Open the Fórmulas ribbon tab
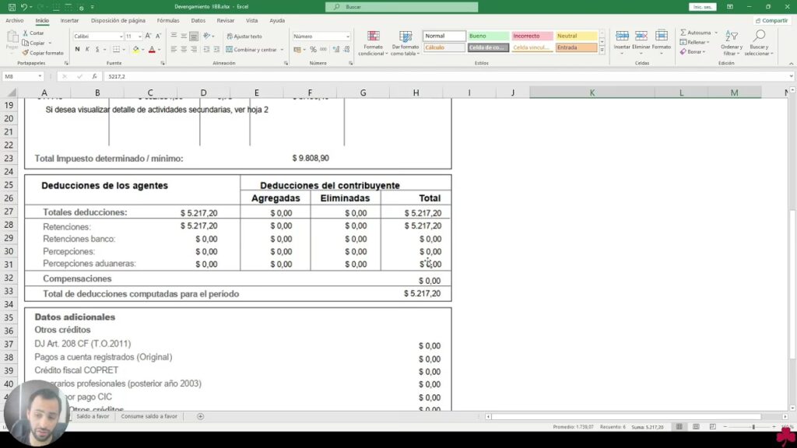The width and height of the screenshot is (797, 448). click(167, 20)
